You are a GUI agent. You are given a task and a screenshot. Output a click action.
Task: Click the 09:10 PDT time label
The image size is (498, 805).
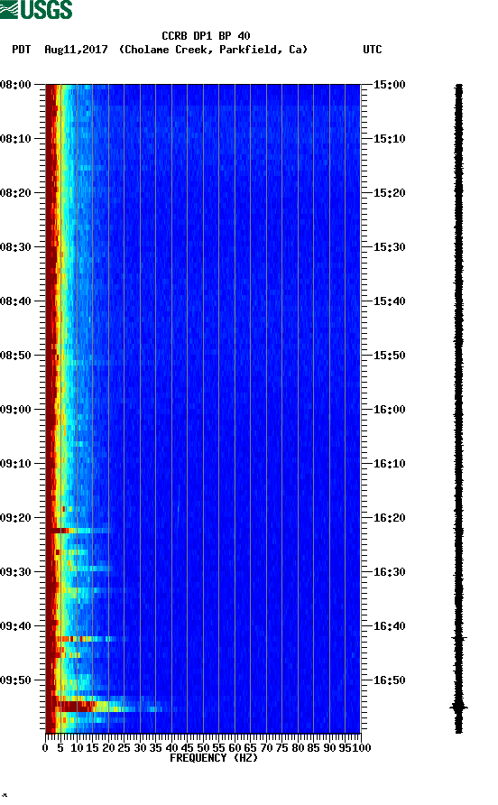pos(16,464)
